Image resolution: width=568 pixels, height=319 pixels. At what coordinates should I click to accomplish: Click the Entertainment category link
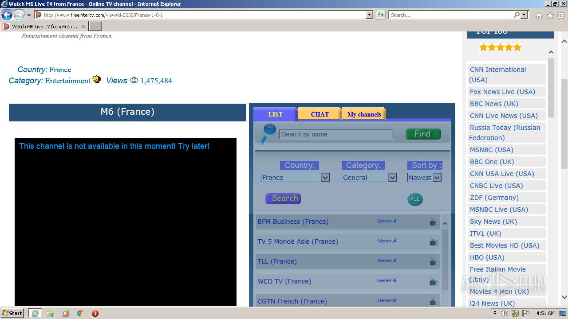[x=68, y=81]
